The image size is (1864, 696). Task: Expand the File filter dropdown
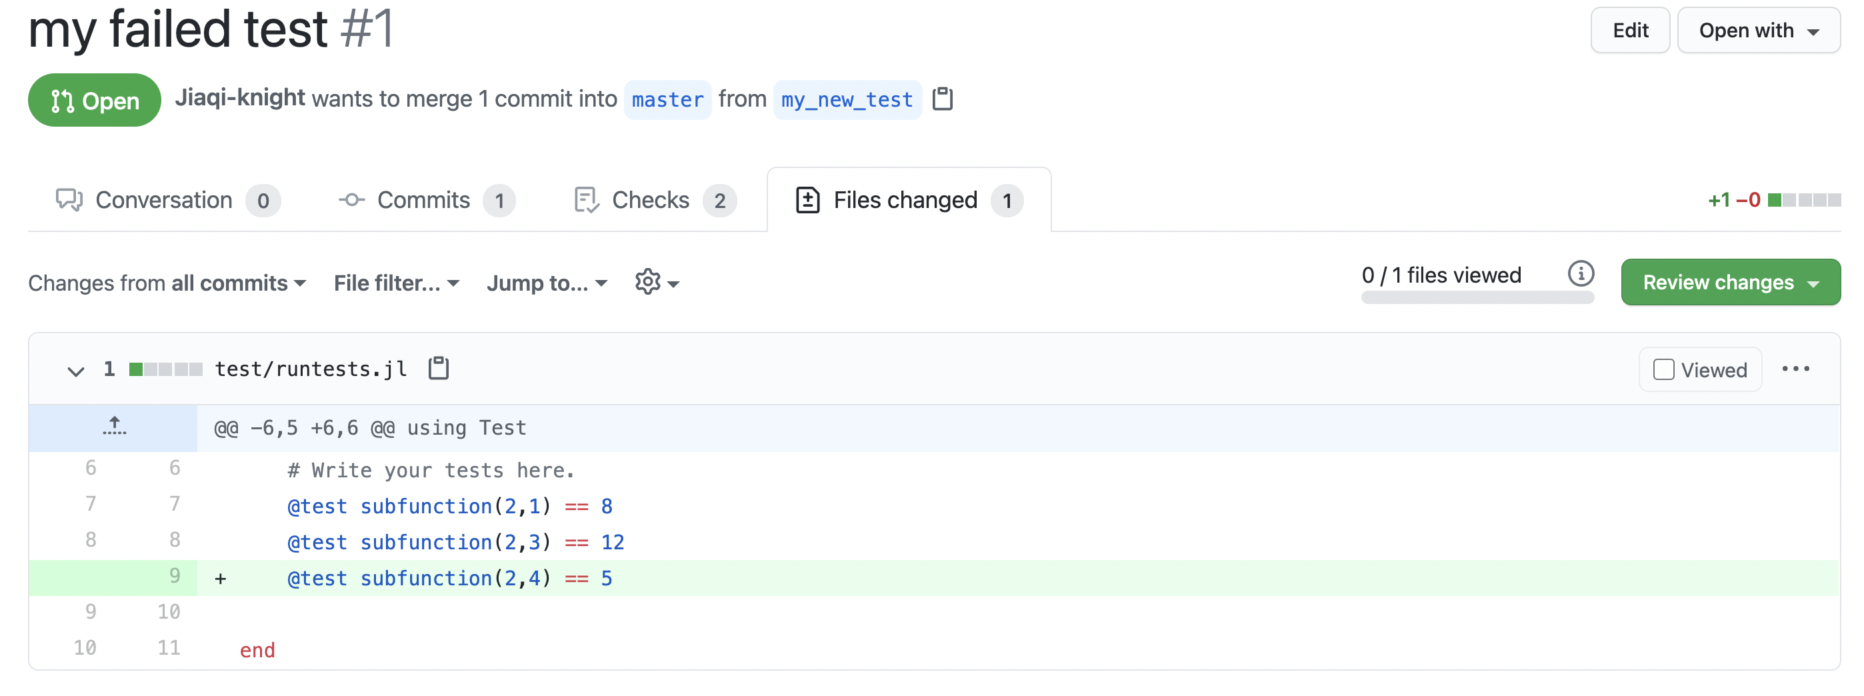coord(396,283)
